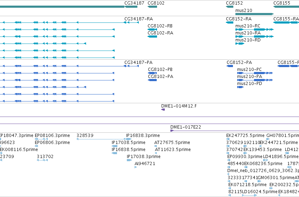The image size is (299, 197).
Task: Click the DME1-014M12.F clone label
Action: [x=179, y=106]
